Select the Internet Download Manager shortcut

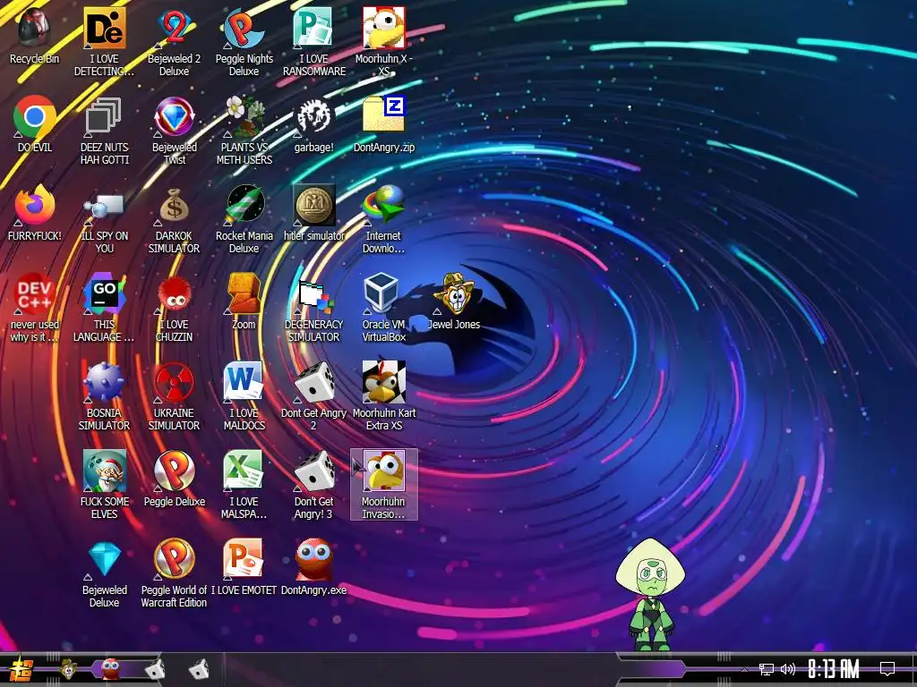tap(383, 220)
